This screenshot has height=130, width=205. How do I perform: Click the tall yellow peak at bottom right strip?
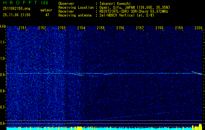[x=200, y=126]
